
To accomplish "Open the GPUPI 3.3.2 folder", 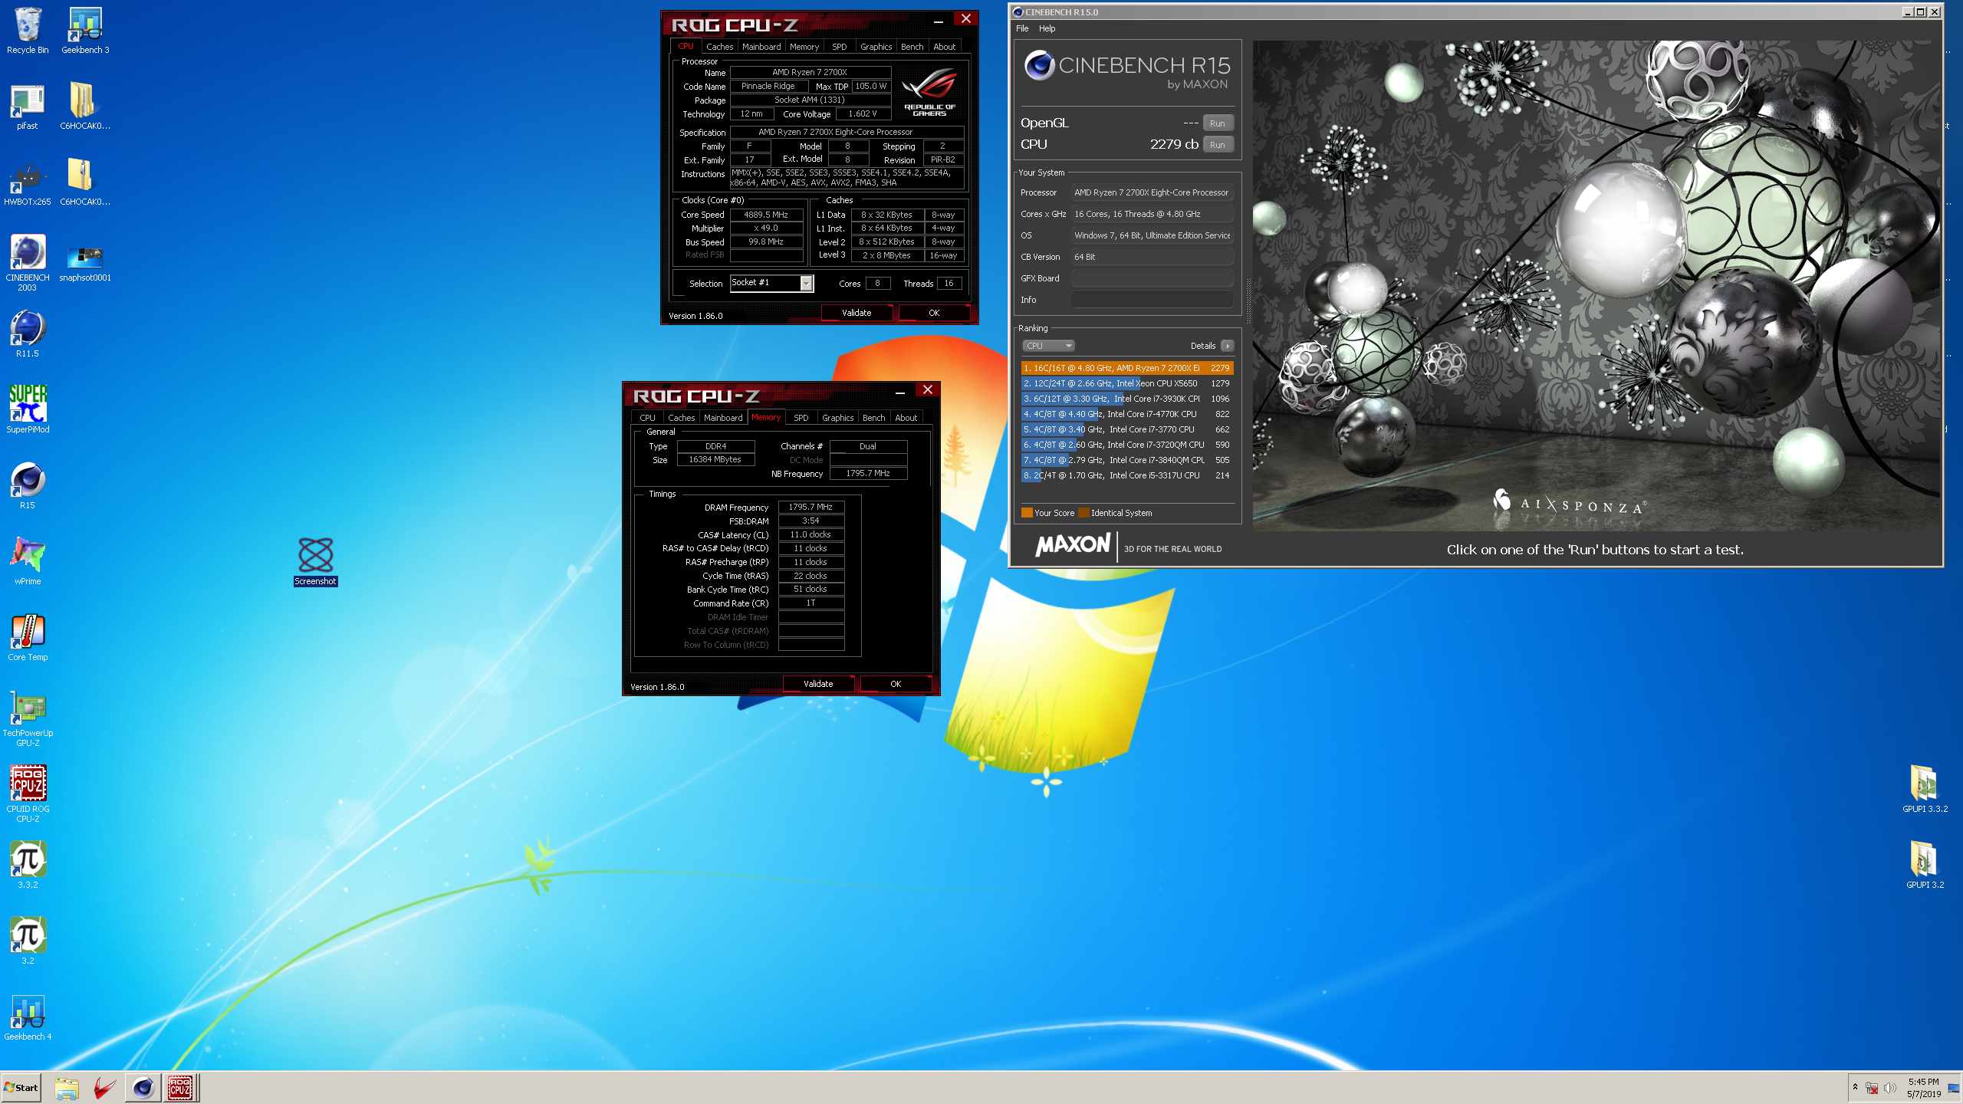I will tap(1925, 789).
